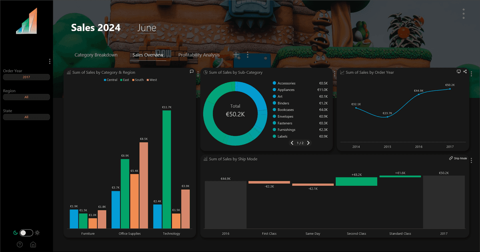
Task: Toggle the West region legend item
Action: coord(152,80)
